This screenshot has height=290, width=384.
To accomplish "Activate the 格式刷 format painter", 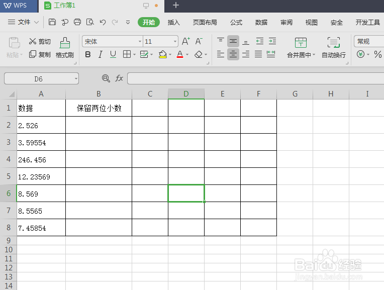I will pyautogui.click(x=65, y=48).
